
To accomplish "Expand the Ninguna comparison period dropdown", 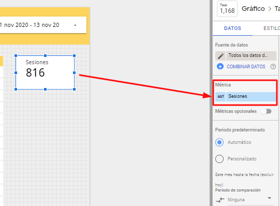I will [269, 198].
